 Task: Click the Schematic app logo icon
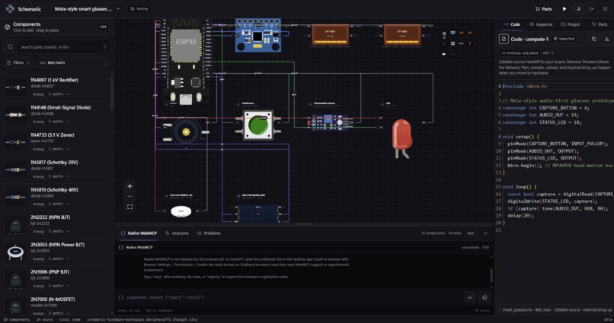(10, 8)
